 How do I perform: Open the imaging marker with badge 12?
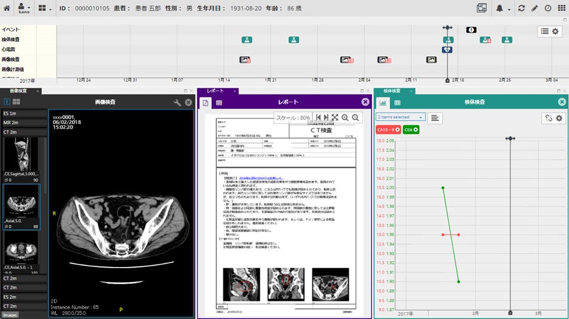pyautogui.click(x=384, y=60)
